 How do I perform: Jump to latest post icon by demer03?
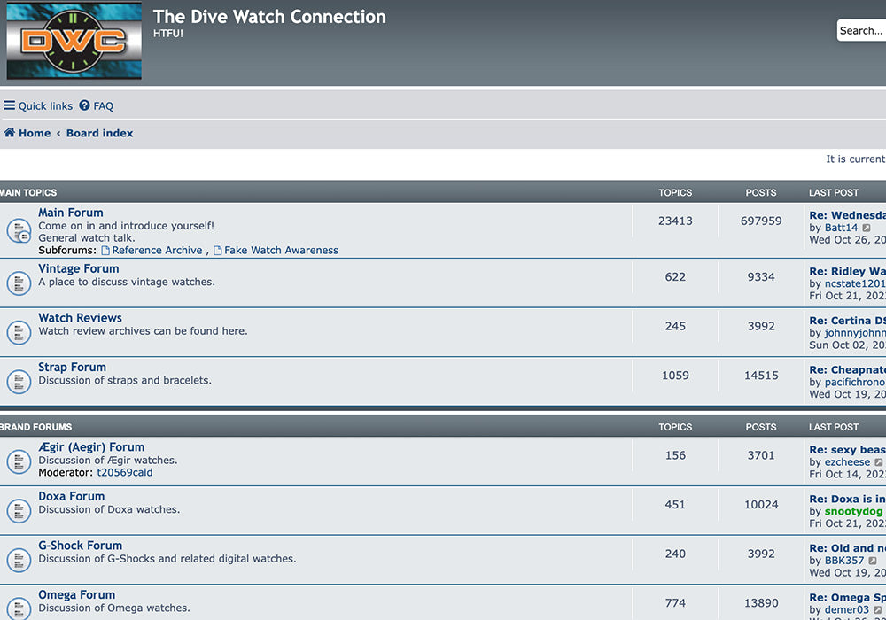coord(877,609)
